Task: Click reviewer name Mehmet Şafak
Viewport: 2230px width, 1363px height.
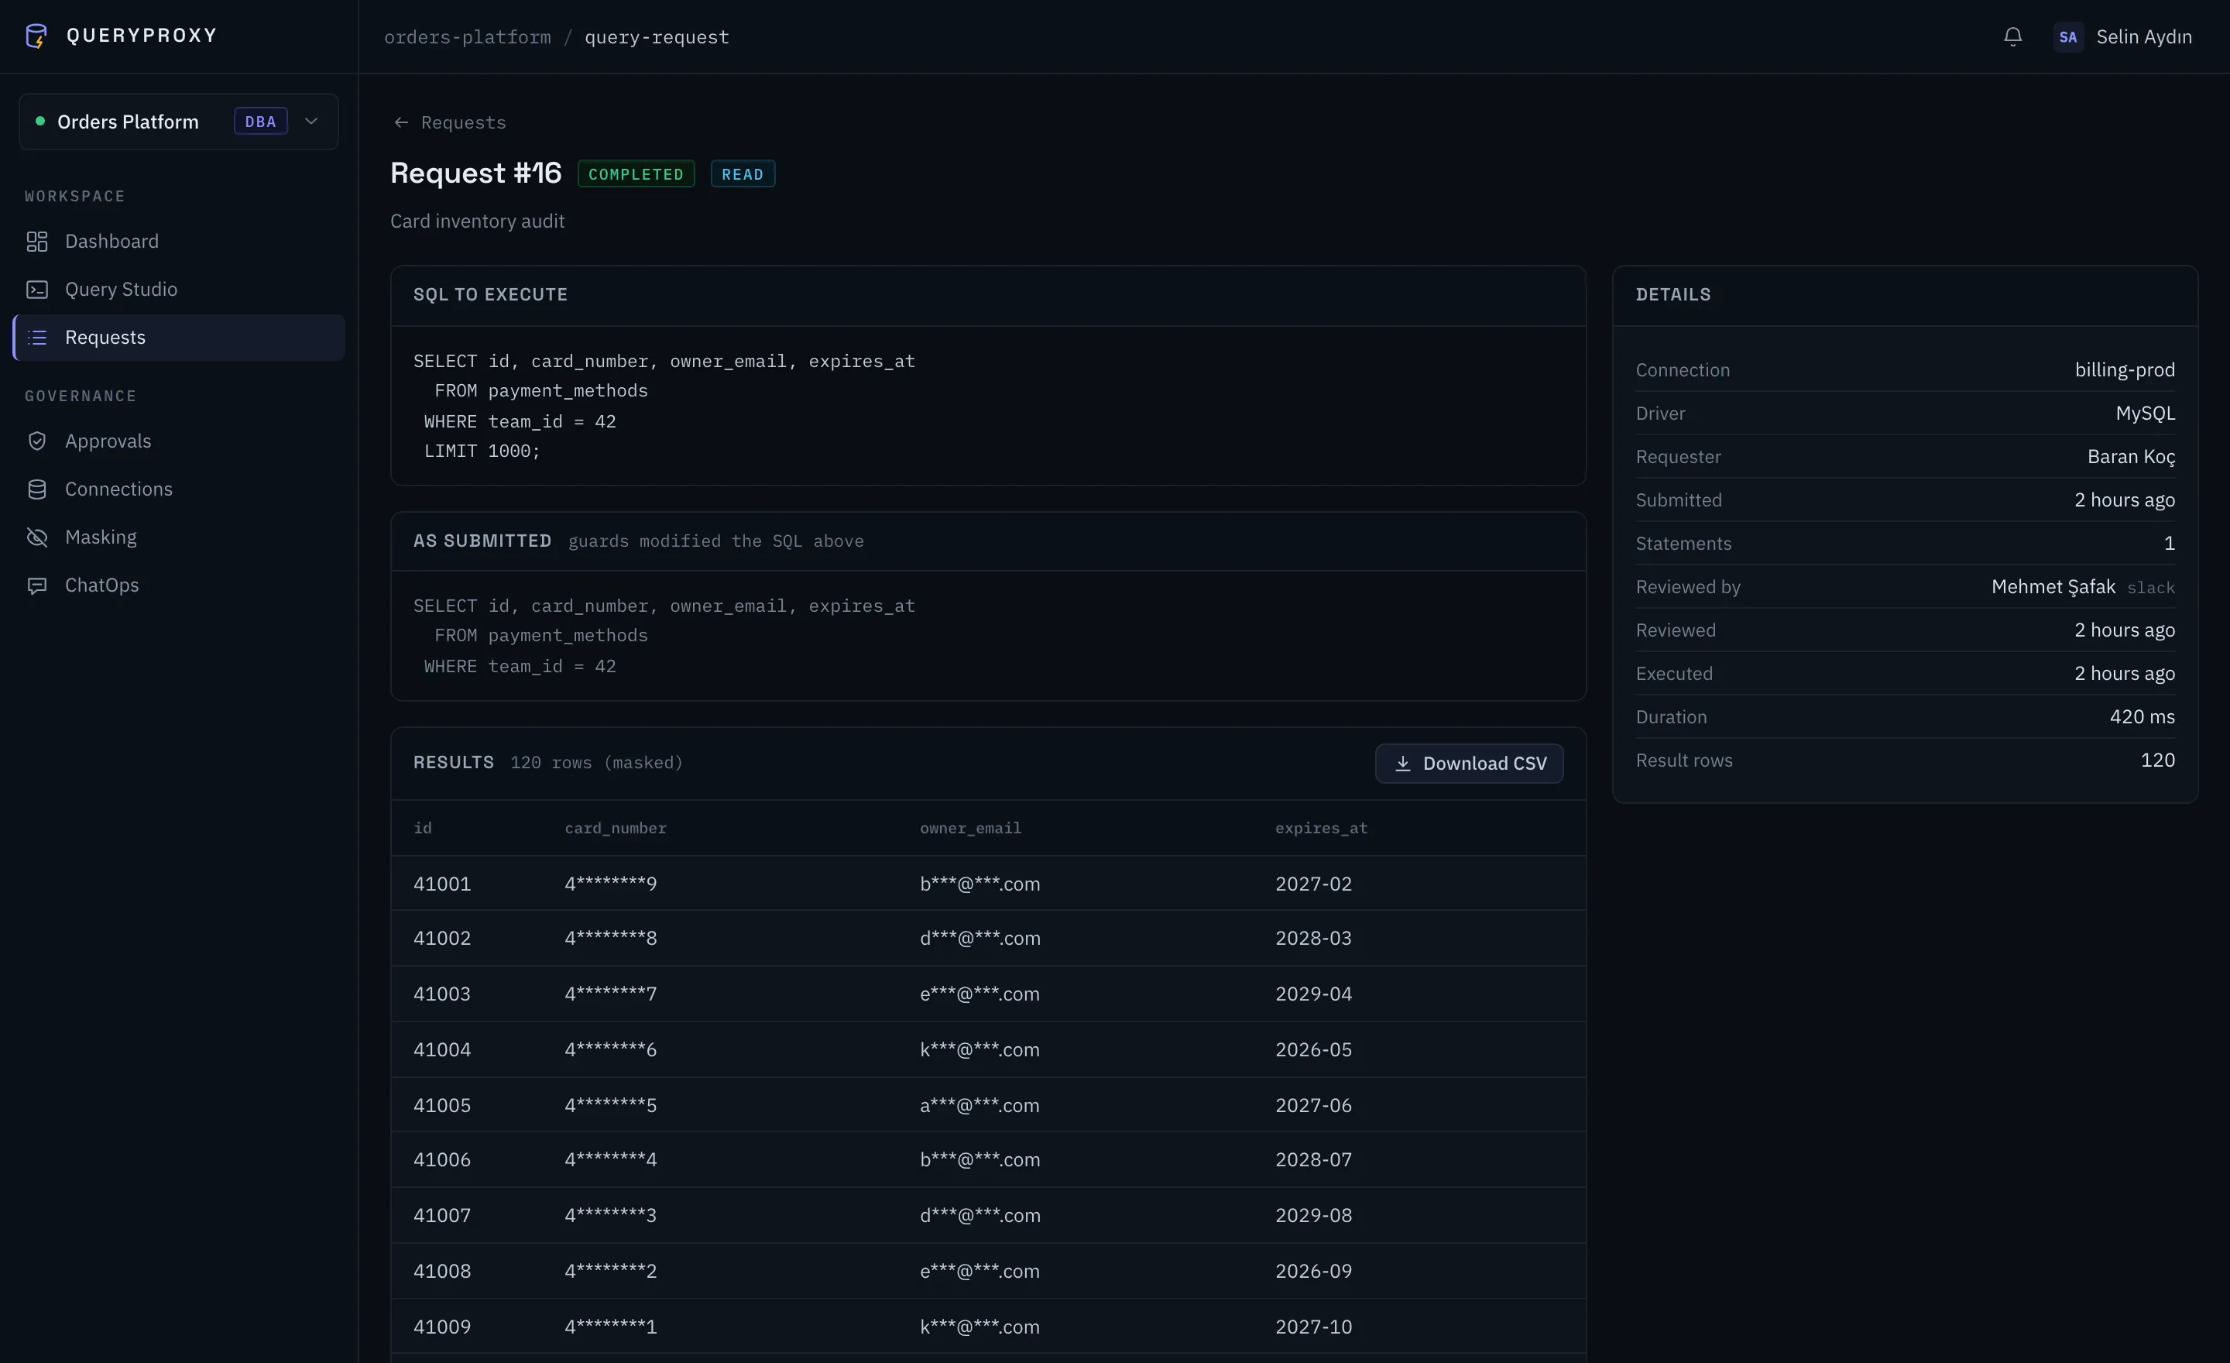Action: click(2053, 587)
